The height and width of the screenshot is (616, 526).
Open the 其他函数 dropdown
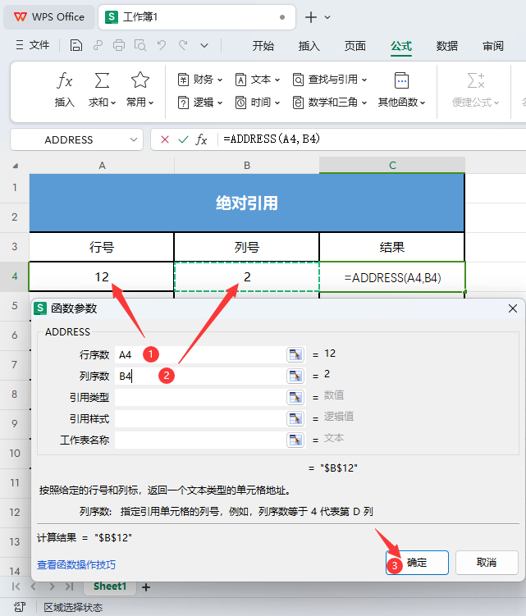(401, 89)
